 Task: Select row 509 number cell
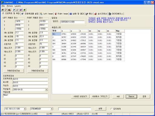pos(56,60)
